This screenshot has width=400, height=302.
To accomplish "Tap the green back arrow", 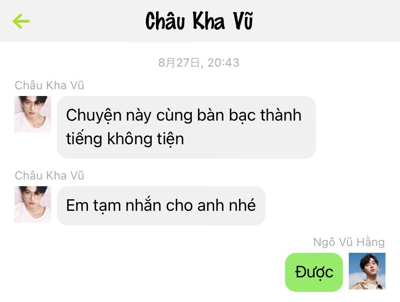I will pos(21,21).
